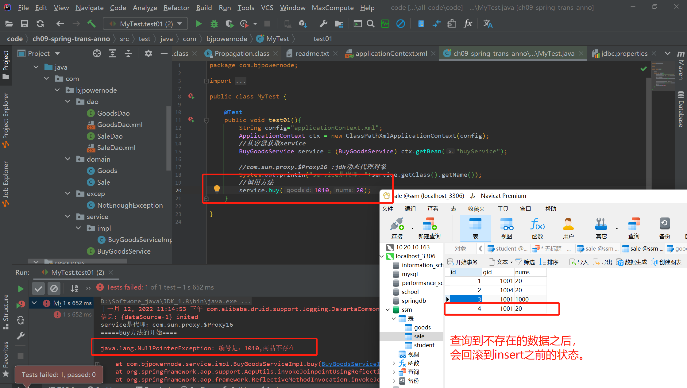Click the green Run button in toolbar
The height and width of the screenshot is (388, 687).
(x=199, y=24)
